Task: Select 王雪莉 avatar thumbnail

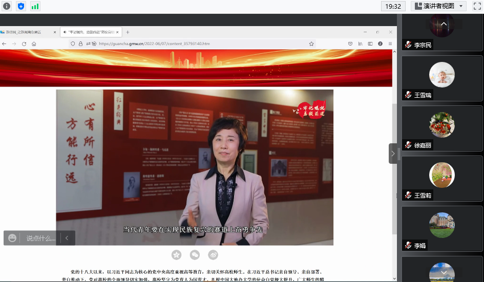Action: [x=441, y=175]
